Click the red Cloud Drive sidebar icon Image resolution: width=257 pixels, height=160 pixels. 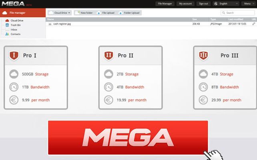pos(7,20)
